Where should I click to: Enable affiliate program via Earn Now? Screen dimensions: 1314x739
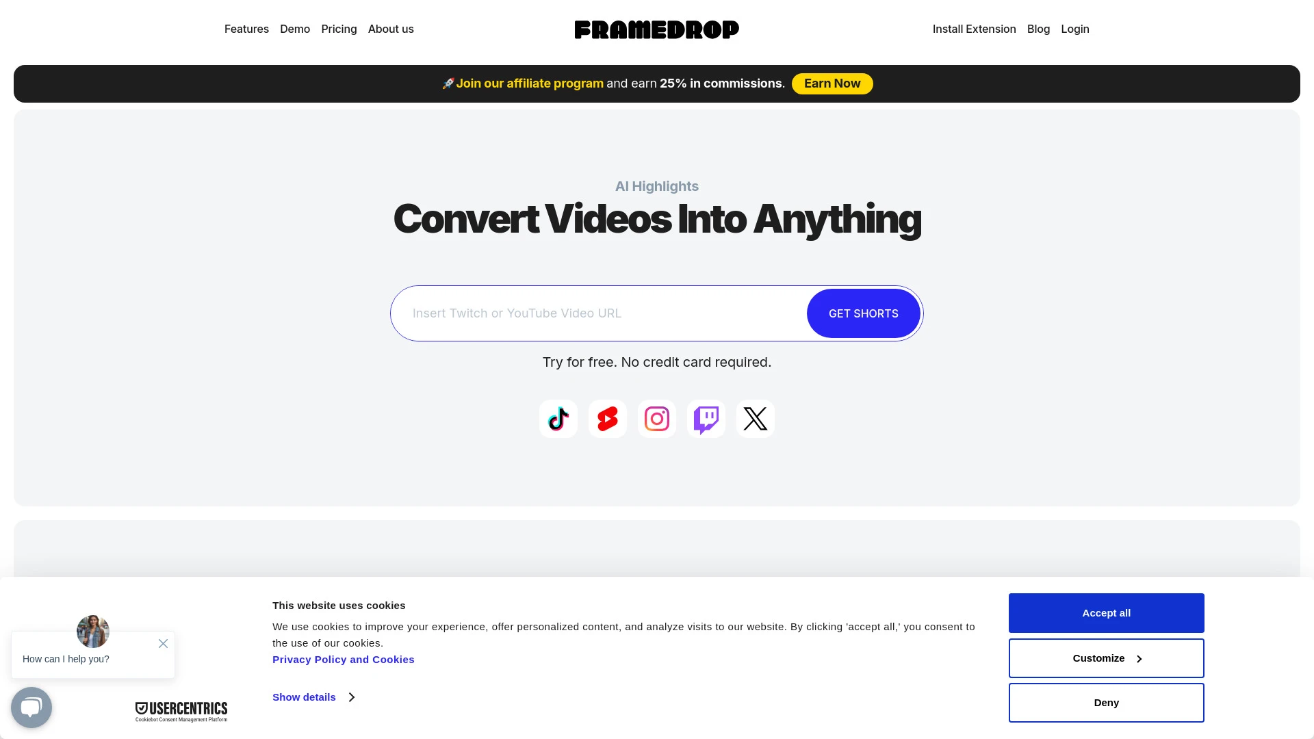832,83
